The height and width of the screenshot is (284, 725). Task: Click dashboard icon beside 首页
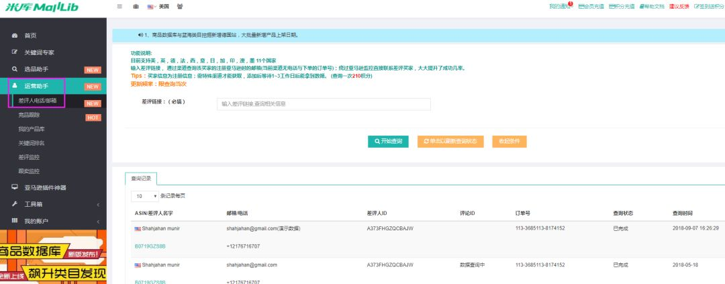[14, 36]
